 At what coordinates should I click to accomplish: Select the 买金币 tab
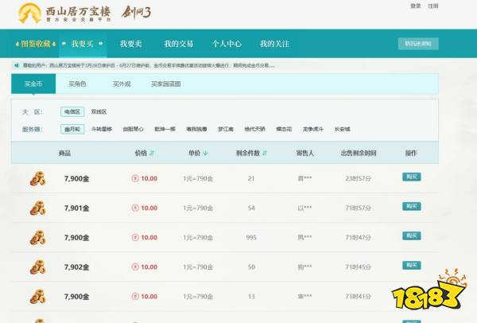[33, 84]
